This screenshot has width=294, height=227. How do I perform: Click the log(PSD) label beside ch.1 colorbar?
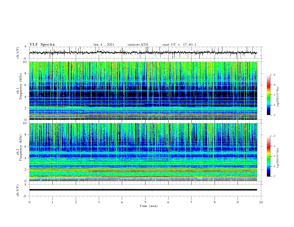pos(278,97)
